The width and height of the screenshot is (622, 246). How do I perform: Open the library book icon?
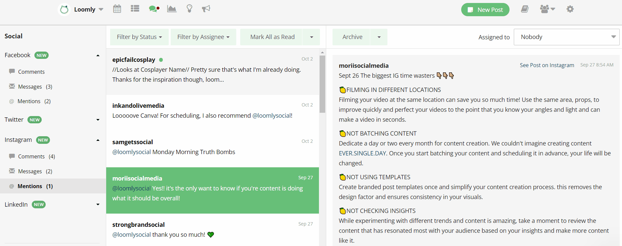pyautogui.click(x=525, y=9)
